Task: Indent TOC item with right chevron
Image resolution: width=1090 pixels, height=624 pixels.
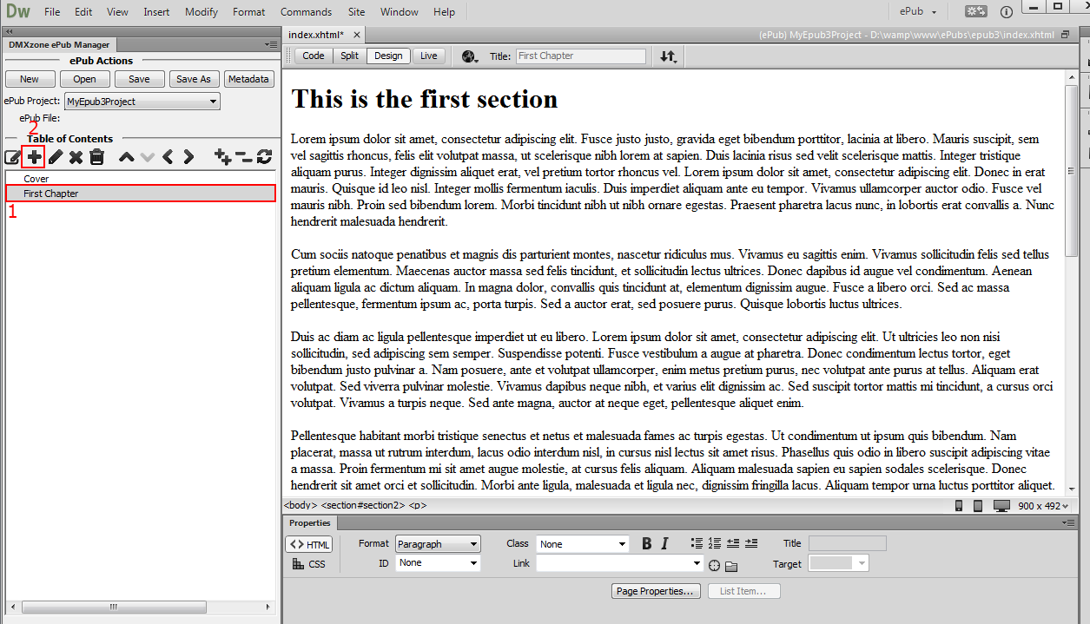Action: [x=188, y=157]
